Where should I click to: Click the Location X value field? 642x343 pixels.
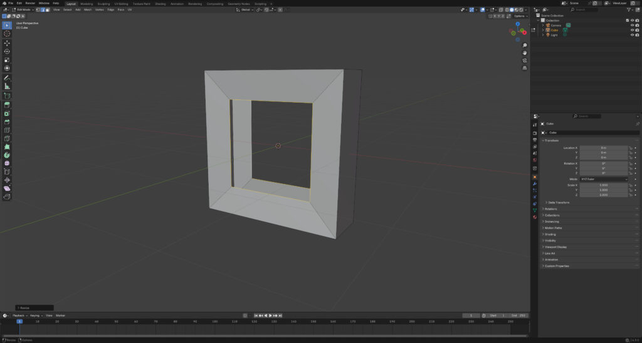[x=603, y=148]
